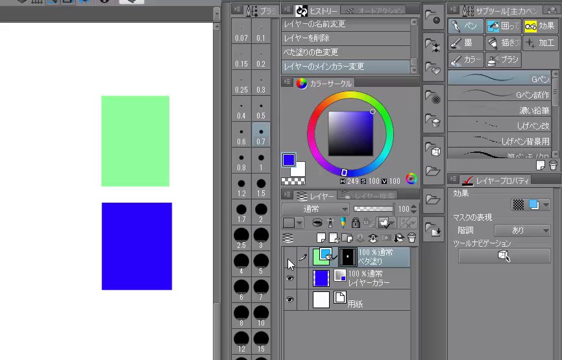Switch to the レイヤー検索 tab
The image size is (562, 360).
pyautogui.click(x=369, y=196)
